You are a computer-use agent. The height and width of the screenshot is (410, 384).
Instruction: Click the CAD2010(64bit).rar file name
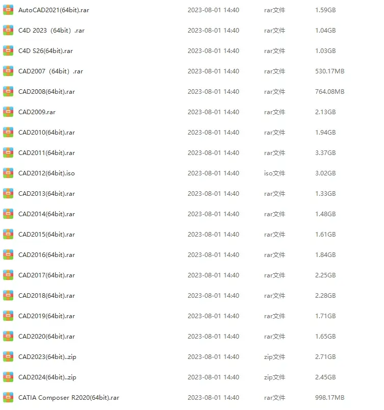click(x=46, y=132)
